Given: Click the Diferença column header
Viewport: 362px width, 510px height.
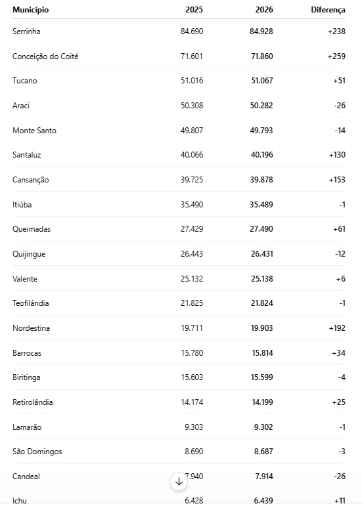Looking at the screenshot, I should [x=328, y=10].
